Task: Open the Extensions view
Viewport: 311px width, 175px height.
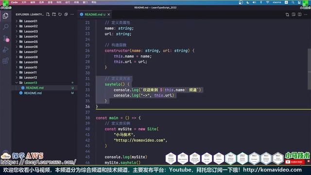Action: coord(5,61)
